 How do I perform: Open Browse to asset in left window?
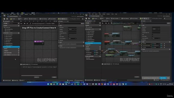[7, 19]
